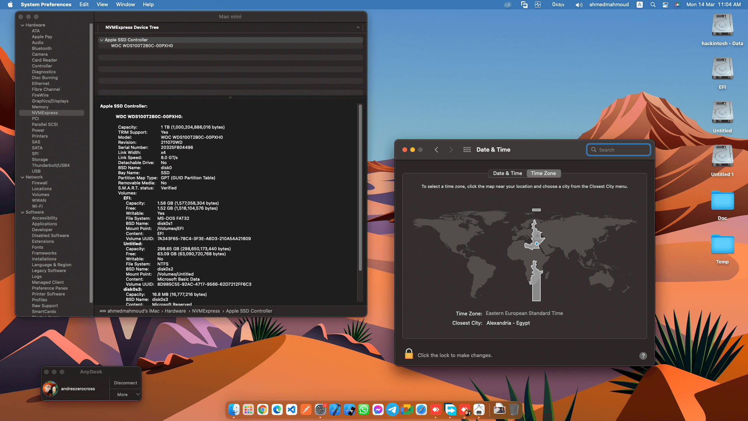748x421 pixels.
Task: Switch to the Time Zone tab
Action: tap(543, 173)
